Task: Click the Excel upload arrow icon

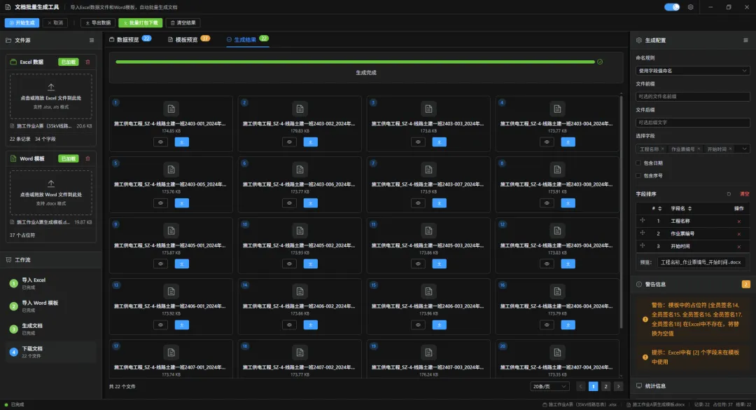Action: [51, 87]
